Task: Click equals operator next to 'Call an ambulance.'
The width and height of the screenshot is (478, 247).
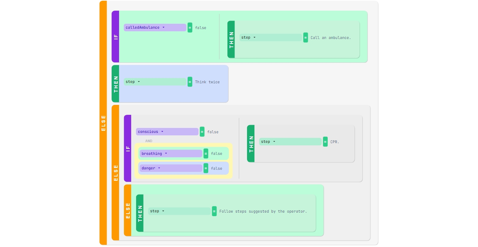Action: coord(306,38)
